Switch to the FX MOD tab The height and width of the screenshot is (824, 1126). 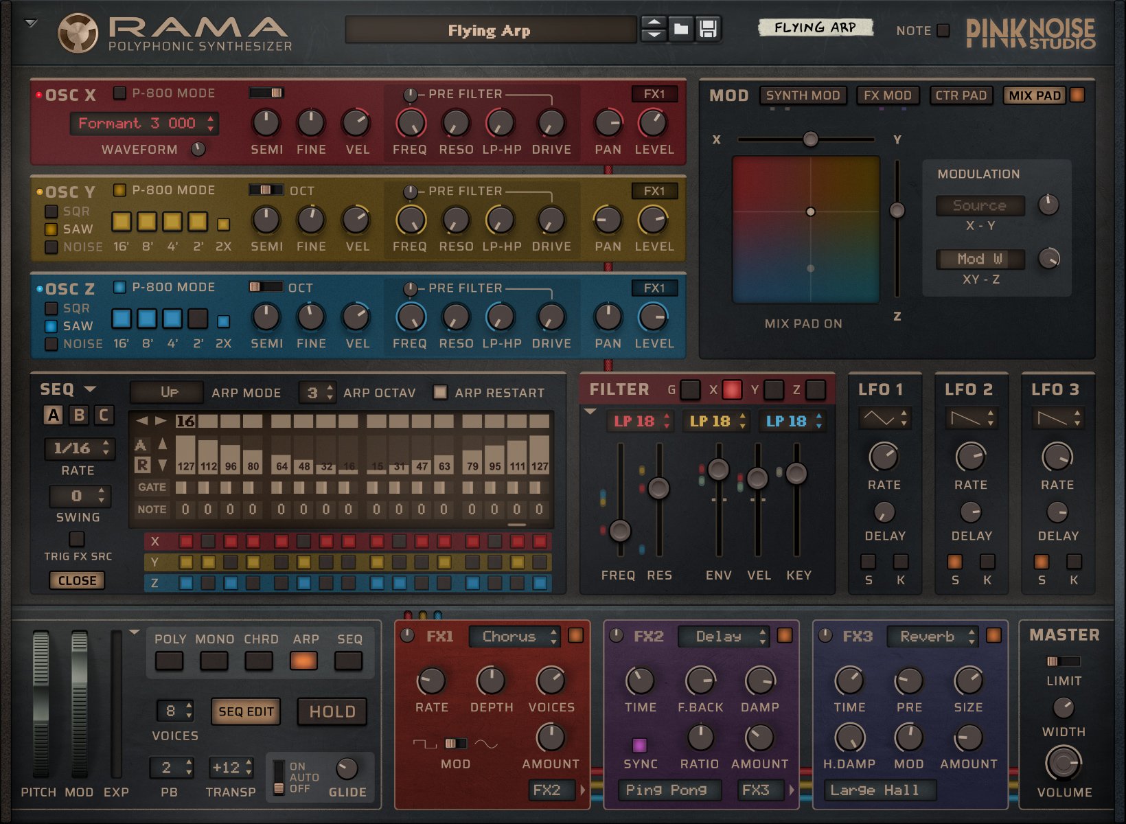tap(887, 95)
